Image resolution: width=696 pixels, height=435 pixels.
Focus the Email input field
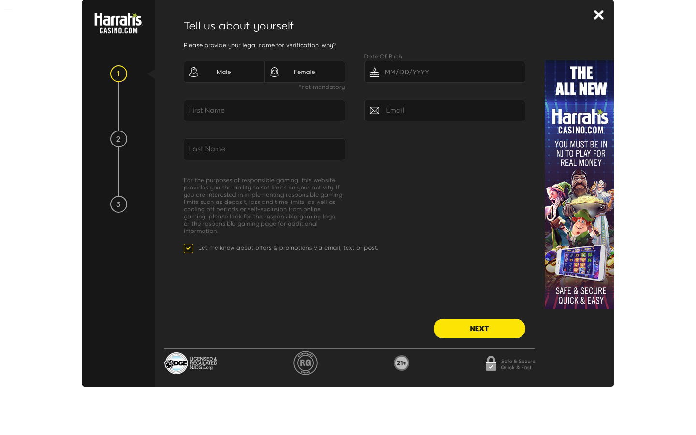445,110
